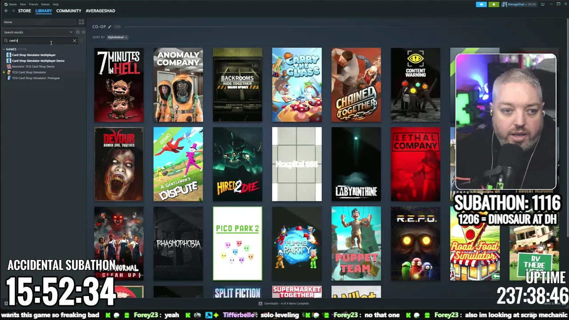Edit the CO-OP collection name pencil icon
Screen dimensions: 569x320
(110, 27)
